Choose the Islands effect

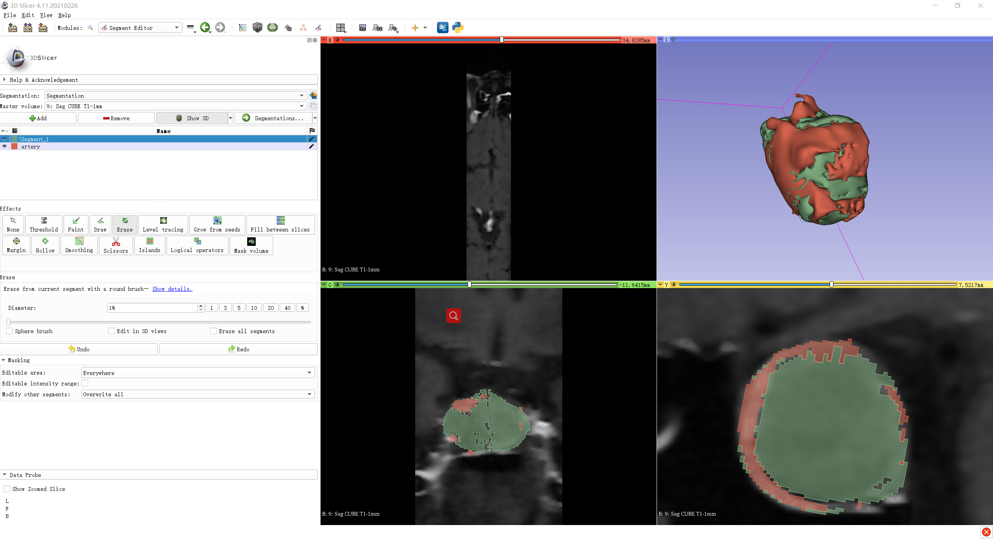tap(149, 245)
